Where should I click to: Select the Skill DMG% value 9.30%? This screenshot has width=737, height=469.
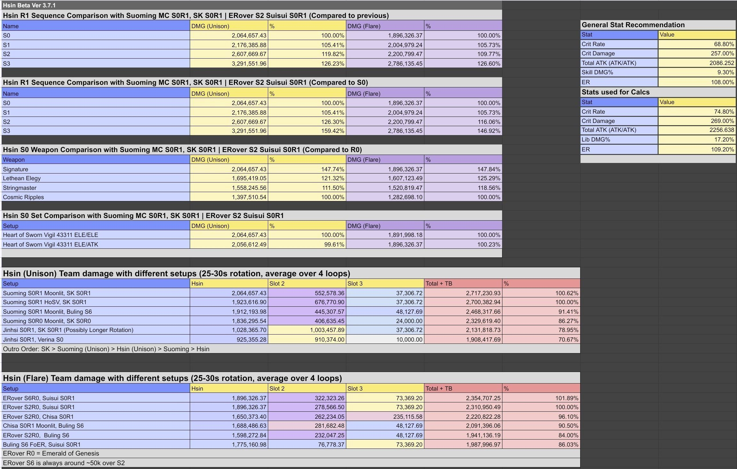[697, 72]
